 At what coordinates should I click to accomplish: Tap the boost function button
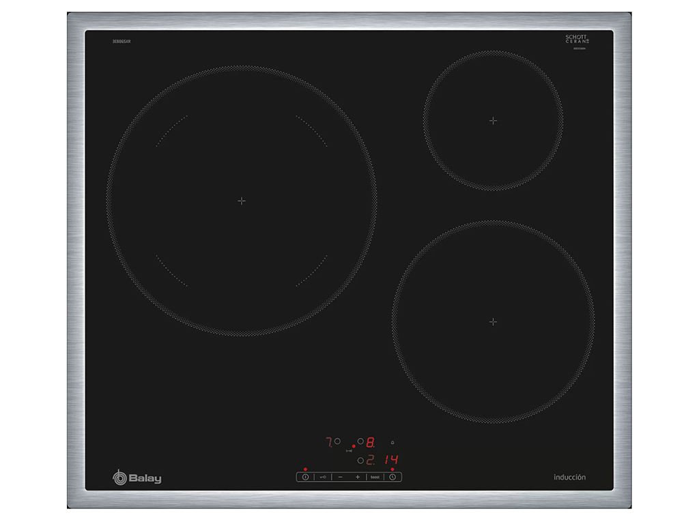pos(375,477)
